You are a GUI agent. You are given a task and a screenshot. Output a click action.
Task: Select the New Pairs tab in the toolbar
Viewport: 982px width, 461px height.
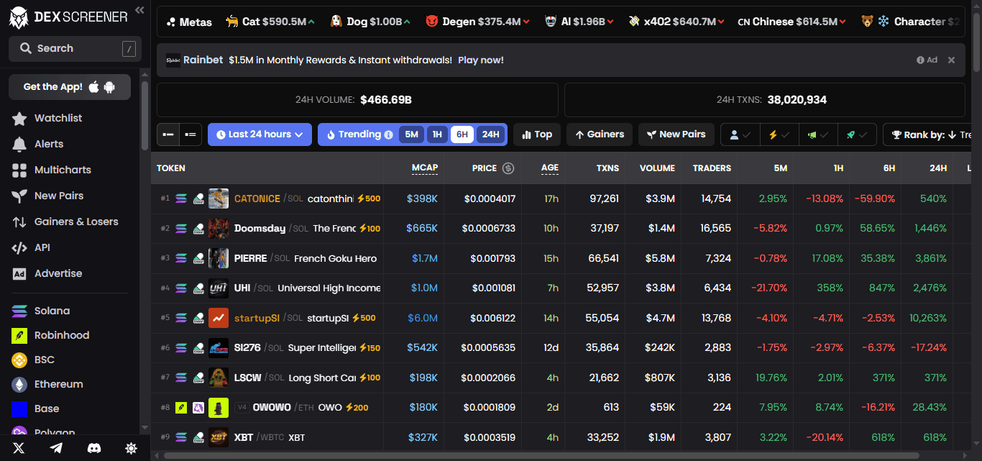click(676, 134)
